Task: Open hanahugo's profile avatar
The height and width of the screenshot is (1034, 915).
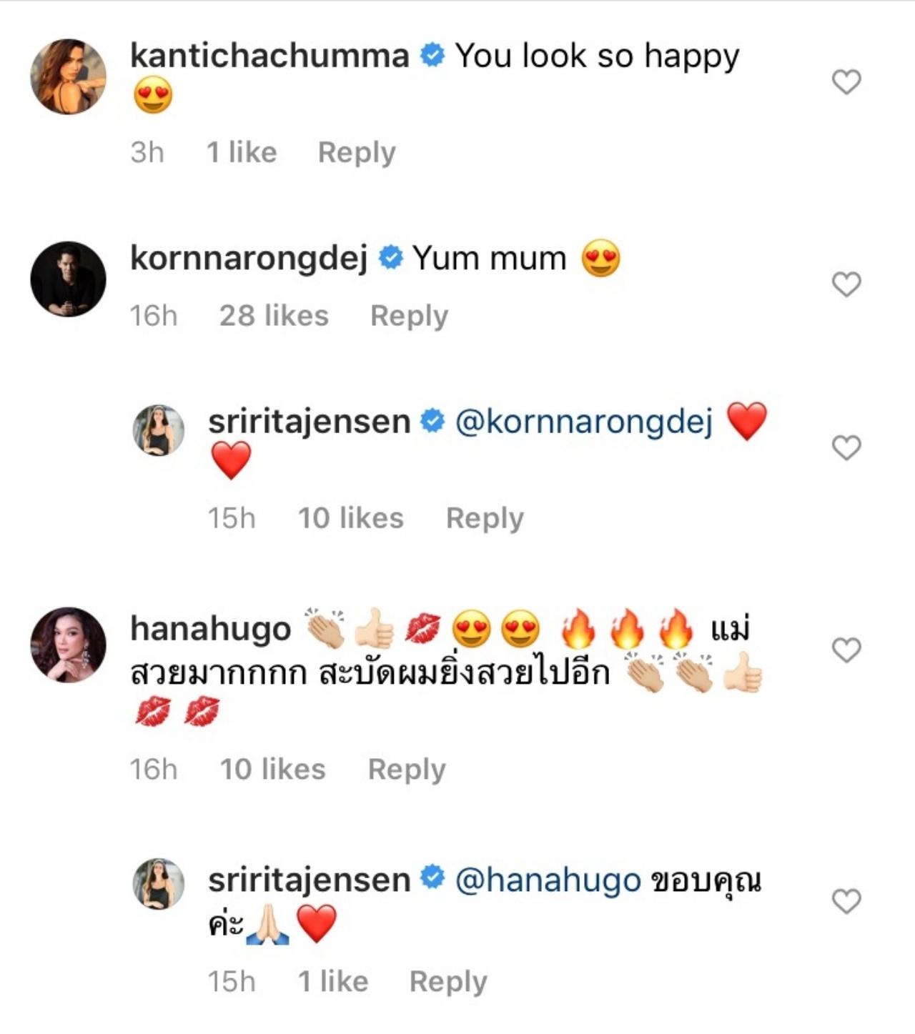Action: tap(68, 645)
